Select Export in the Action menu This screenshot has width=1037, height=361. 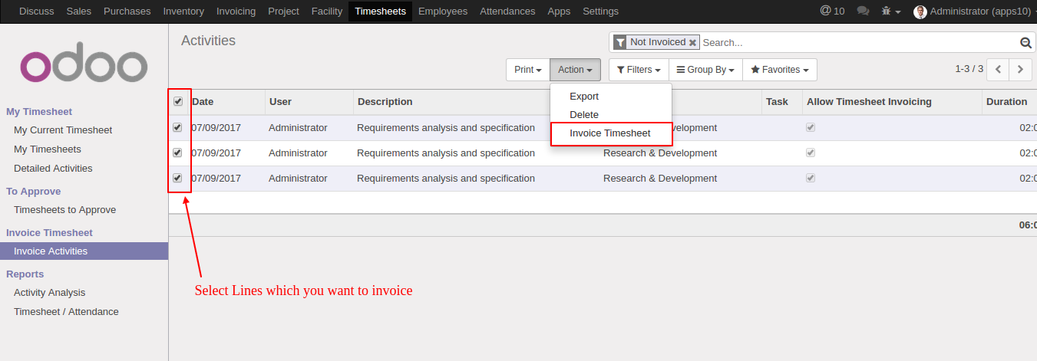pyautogui.click(x=584, y=97)
